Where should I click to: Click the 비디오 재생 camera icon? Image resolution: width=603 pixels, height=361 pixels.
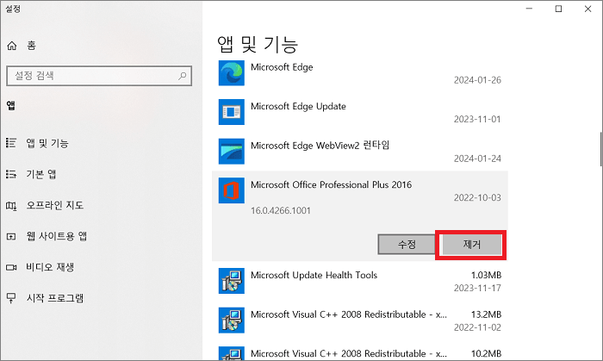point(11,267)
